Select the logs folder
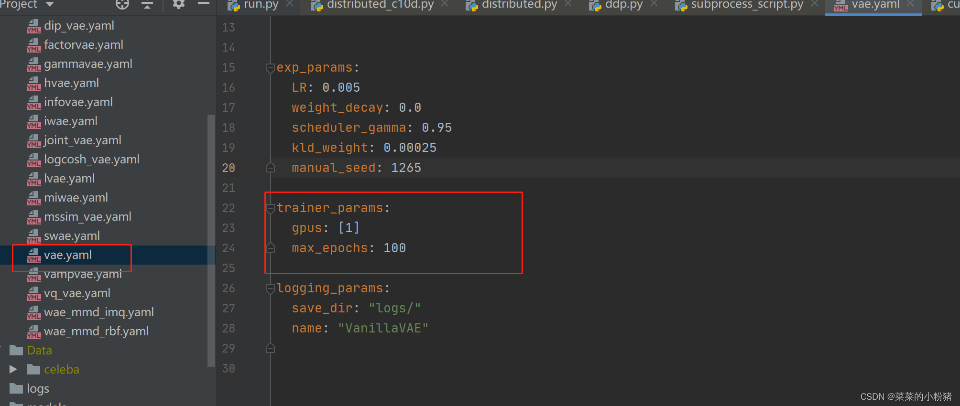 click(38, 389)
